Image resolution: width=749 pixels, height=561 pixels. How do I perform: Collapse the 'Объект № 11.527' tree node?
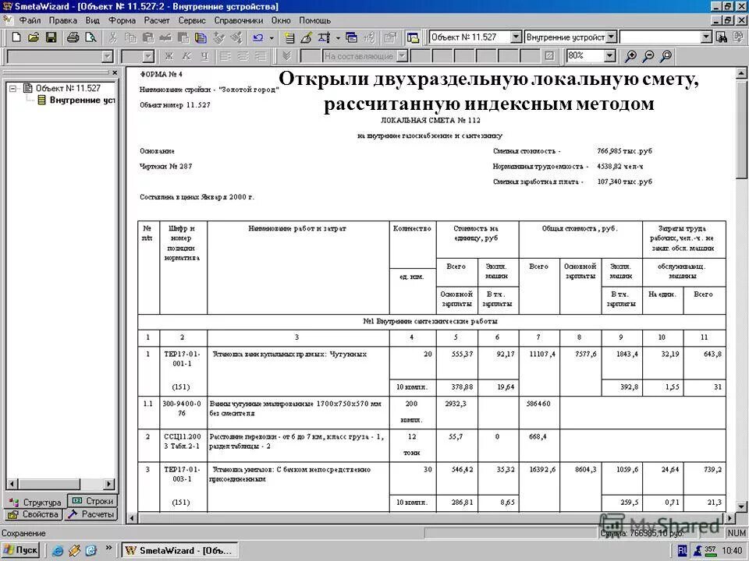(13, 89)
